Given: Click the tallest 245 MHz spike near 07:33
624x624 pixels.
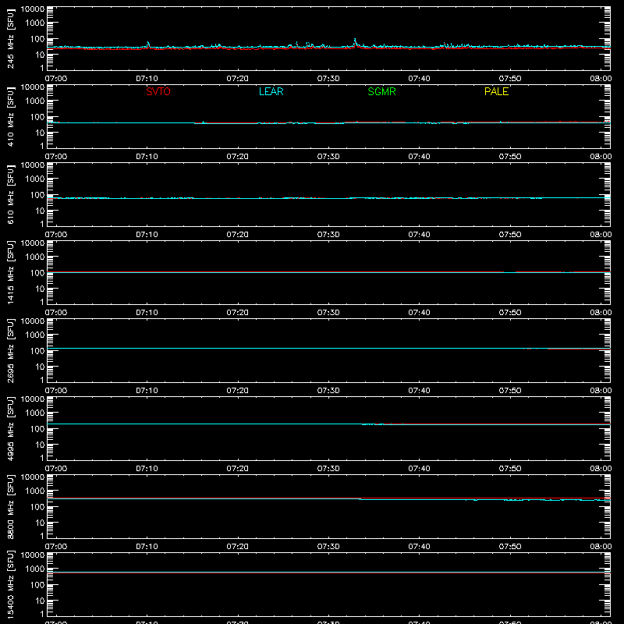Looking at the screenshot, I should [355, 42].
